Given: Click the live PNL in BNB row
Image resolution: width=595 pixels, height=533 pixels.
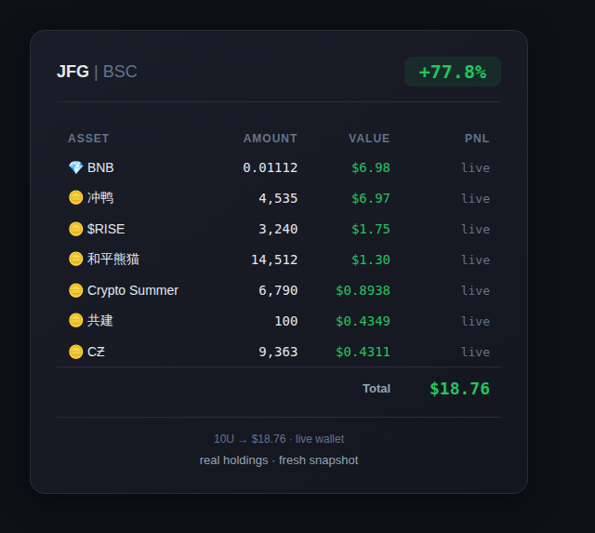Looking at the screenshot, I should tap(475, 167).
